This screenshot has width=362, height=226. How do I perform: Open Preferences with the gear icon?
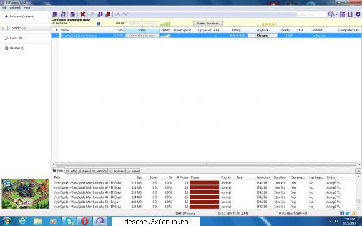pos(358,14)
